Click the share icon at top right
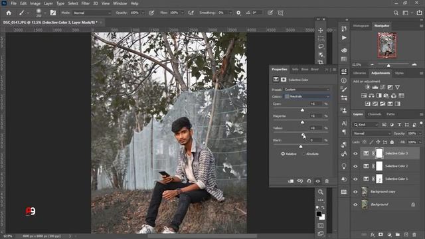Image resolution: width=425 pixels, height=239 pixels. click(419, 13)
